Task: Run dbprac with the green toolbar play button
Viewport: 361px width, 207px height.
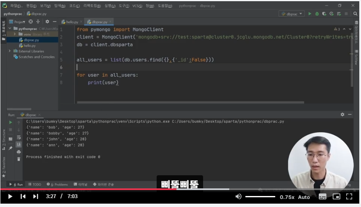Action: 309,14
